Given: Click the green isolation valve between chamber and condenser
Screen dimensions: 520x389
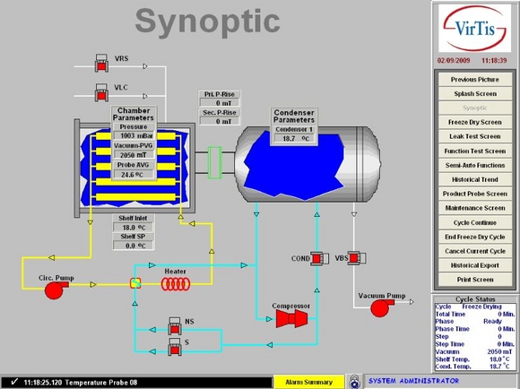Looking at the screenshot, I should click(x=214, y=162).
